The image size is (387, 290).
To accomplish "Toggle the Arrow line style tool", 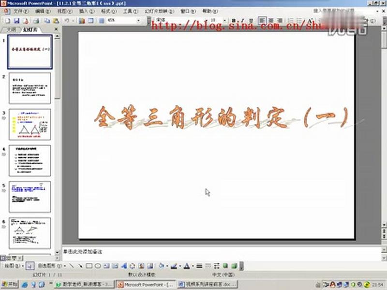I will pos(216,264).
